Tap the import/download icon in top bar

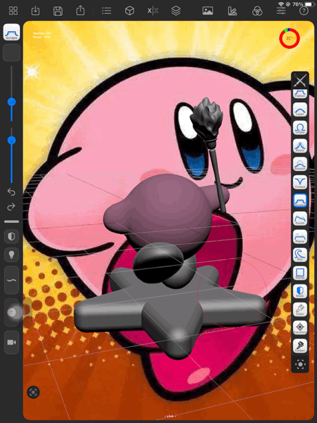(36, 11)
